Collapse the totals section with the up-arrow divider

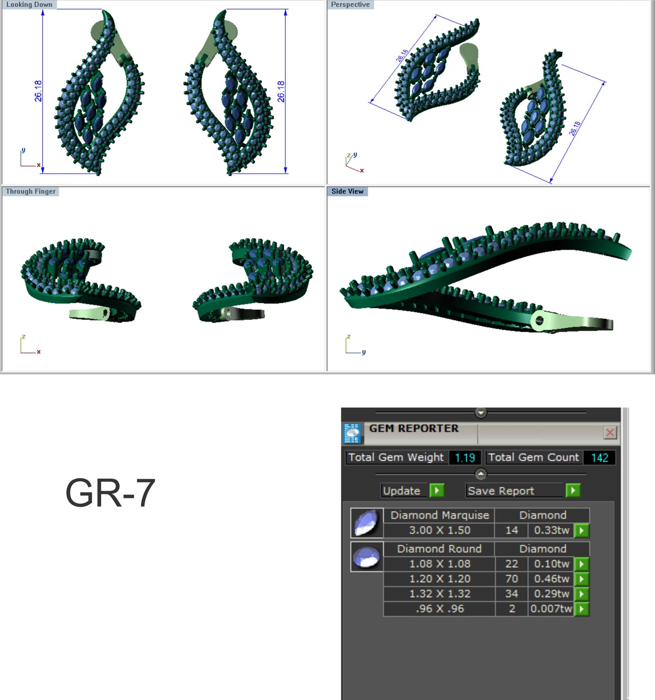pyautogui.click(x=480, y=473)
